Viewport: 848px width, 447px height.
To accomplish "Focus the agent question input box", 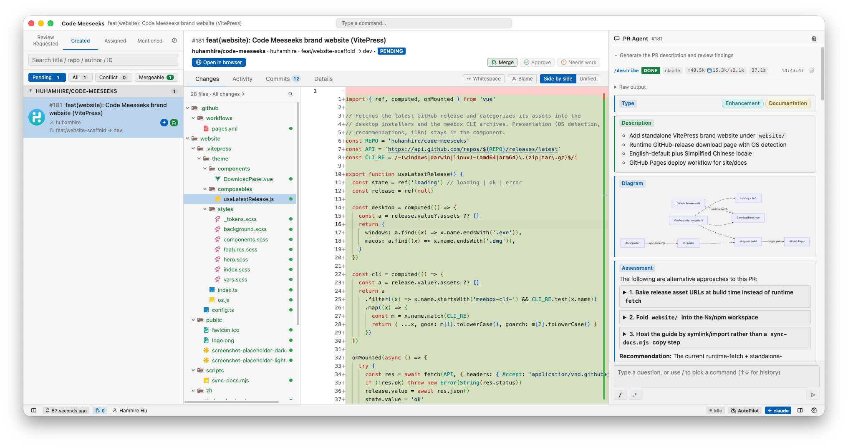I will tap(716, 376).
